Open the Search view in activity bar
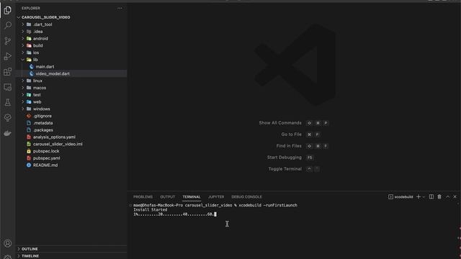 8,25
